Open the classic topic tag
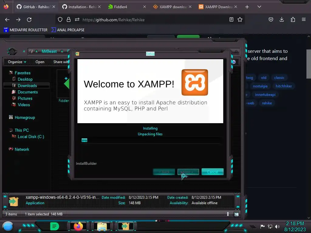 279,78
